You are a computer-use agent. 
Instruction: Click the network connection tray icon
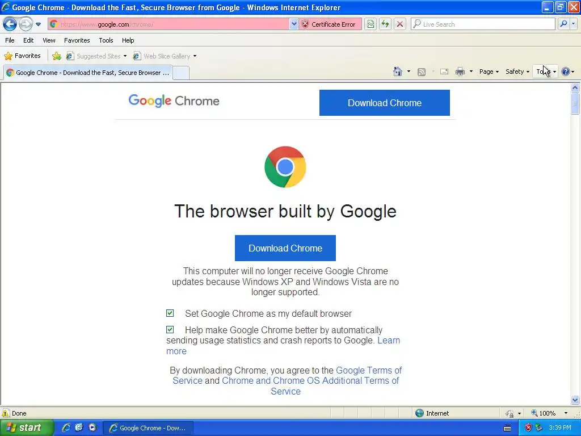(x=539, y=427)
